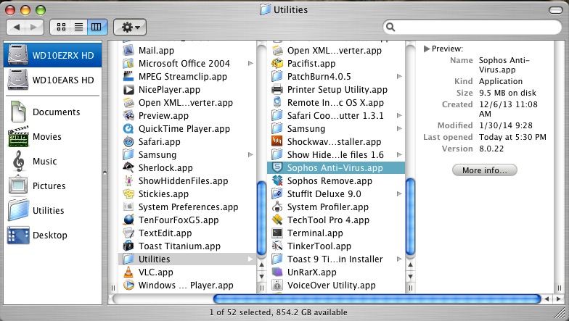Select Pacifist.app icon
Viewport: 569px width, 321px height.
point(277,64)
